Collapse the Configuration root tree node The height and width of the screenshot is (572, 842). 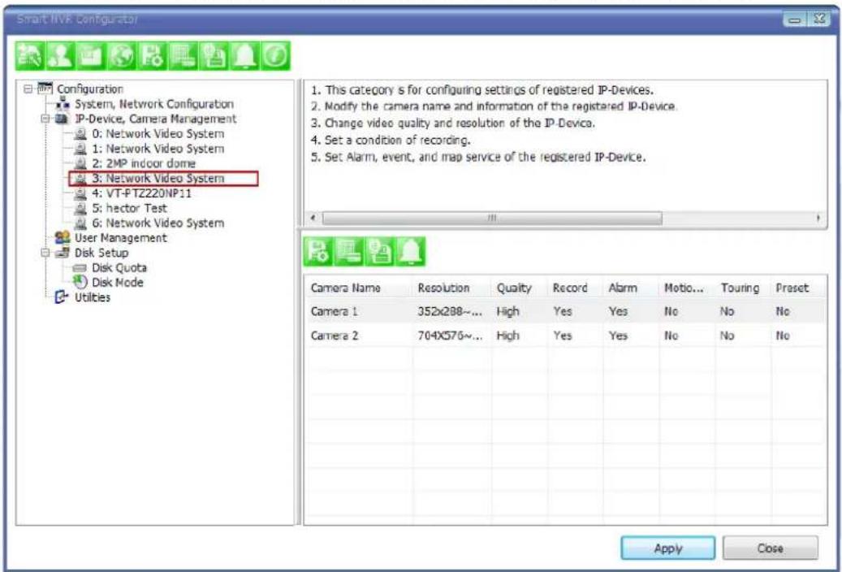click(x=28, y=89)
